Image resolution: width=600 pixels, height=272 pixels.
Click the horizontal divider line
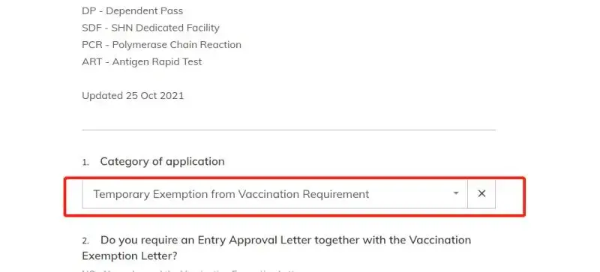[289, 130]
